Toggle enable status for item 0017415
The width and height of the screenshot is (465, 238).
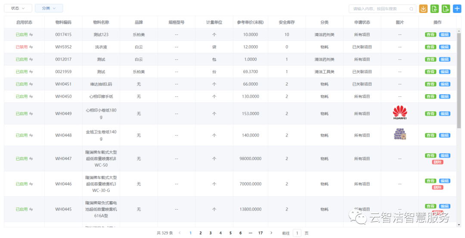(31, 34)
